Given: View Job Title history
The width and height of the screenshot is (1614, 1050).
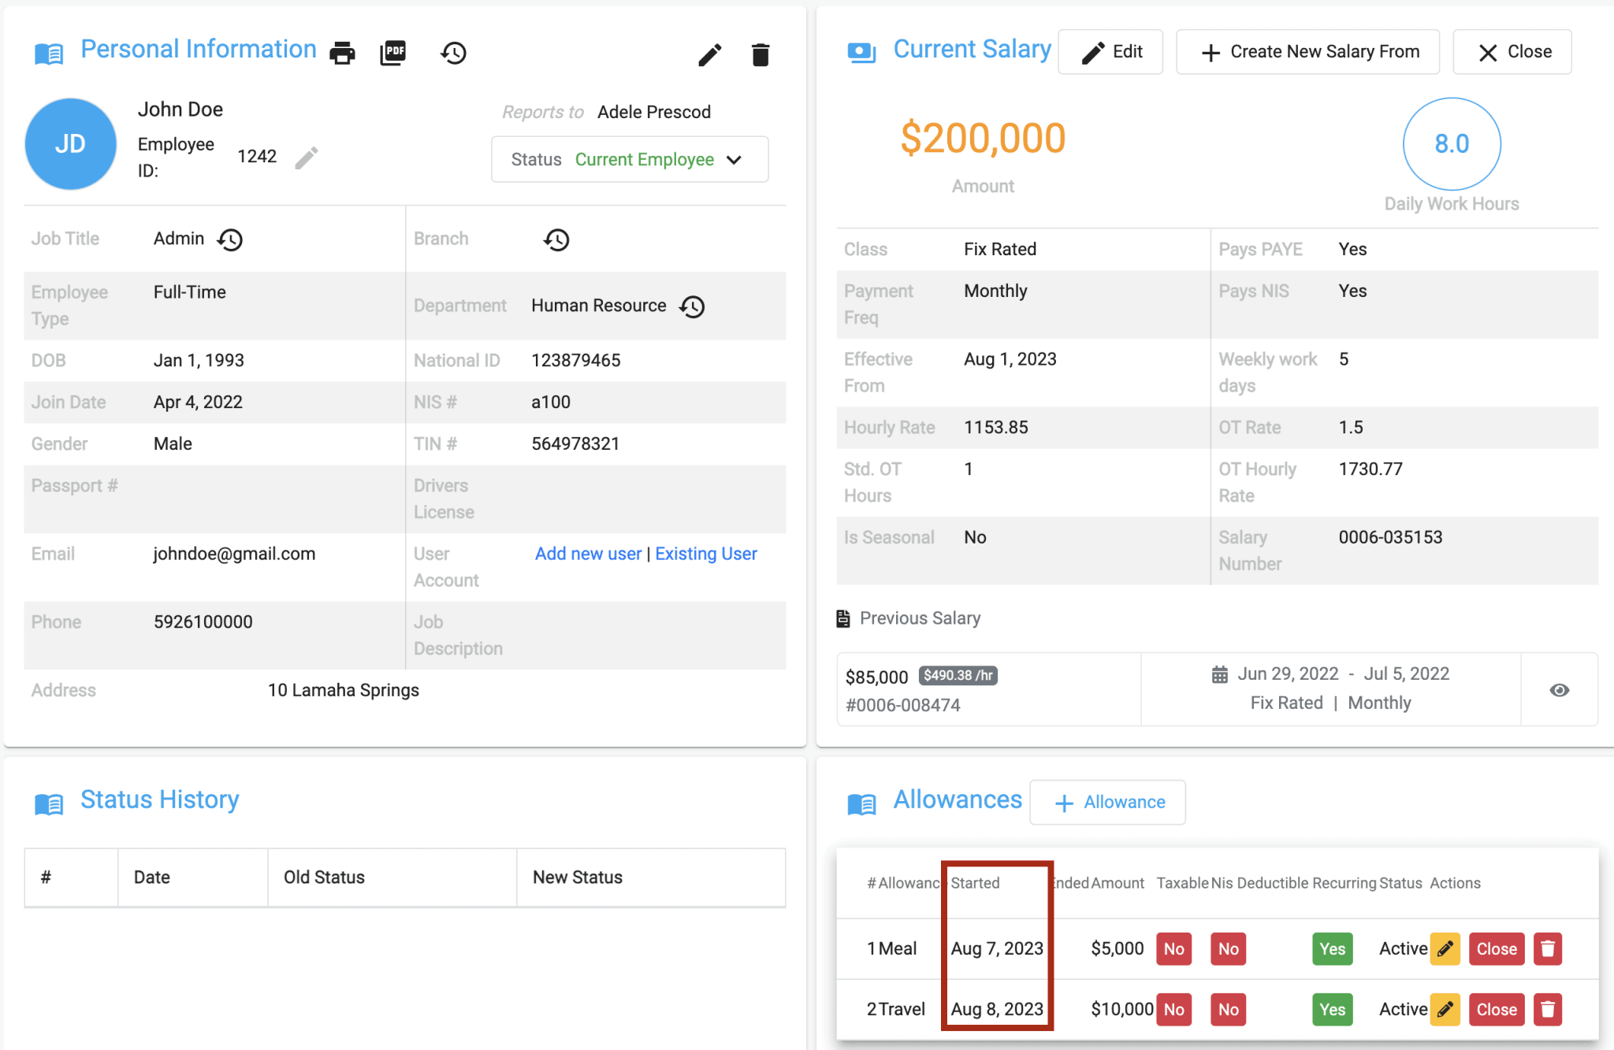Looking at the screenshot, I should click(x=229, y=239).
